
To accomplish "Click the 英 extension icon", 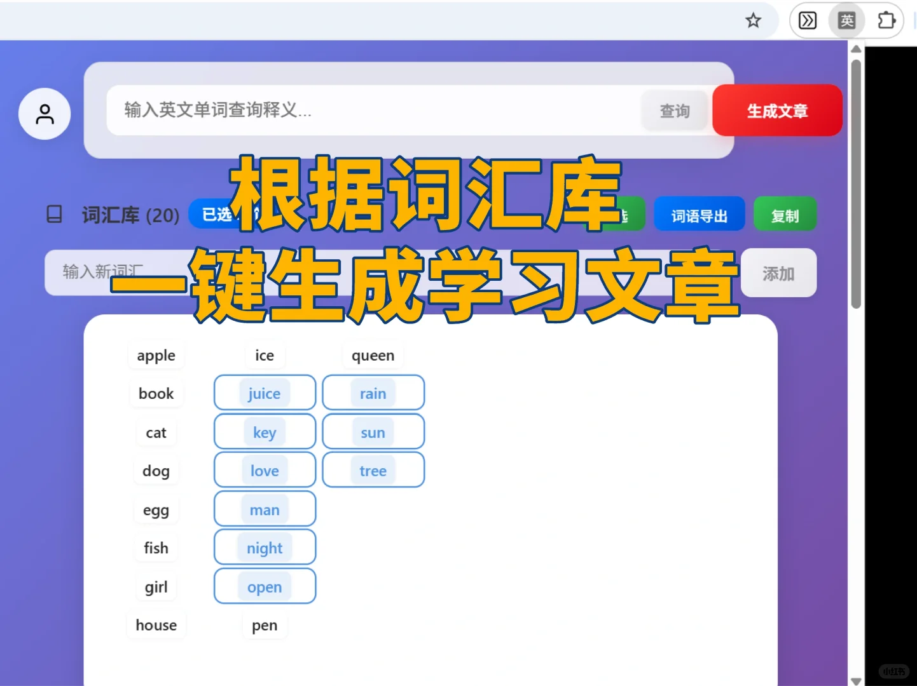I will (846, 20).
